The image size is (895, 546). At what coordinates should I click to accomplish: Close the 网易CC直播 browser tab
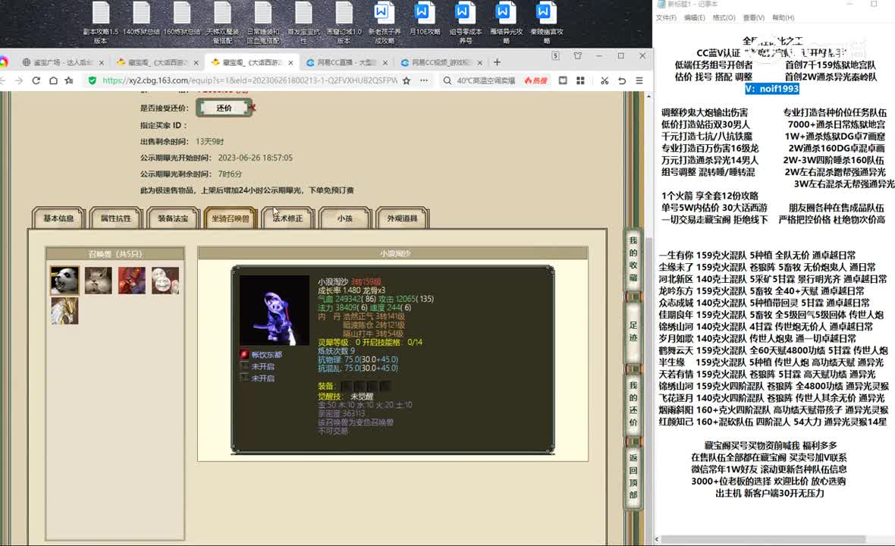point(385,62)
